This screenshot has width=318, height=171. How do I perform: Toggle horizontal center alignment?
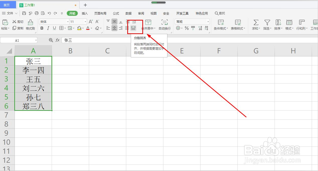click(114, 28)
